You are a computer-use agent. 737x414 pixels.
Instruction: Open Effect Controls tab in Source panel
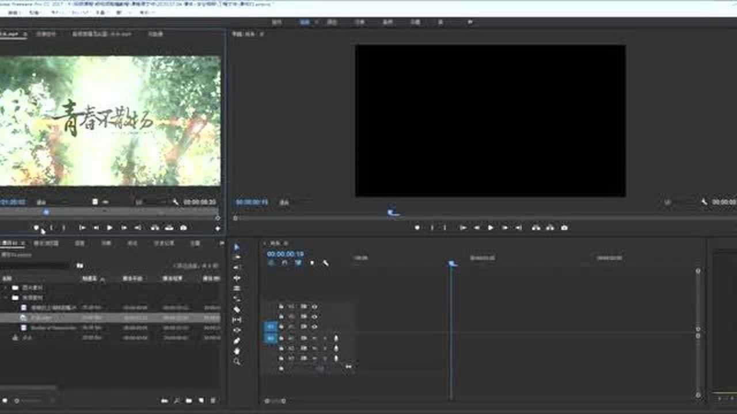(46, 34)
